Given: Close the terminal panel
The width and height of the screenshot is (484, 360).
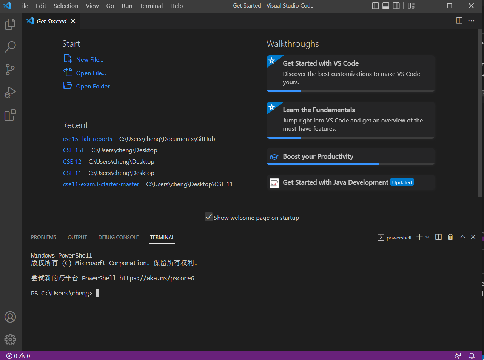Looking at the screenshot, I should (473, 237).
